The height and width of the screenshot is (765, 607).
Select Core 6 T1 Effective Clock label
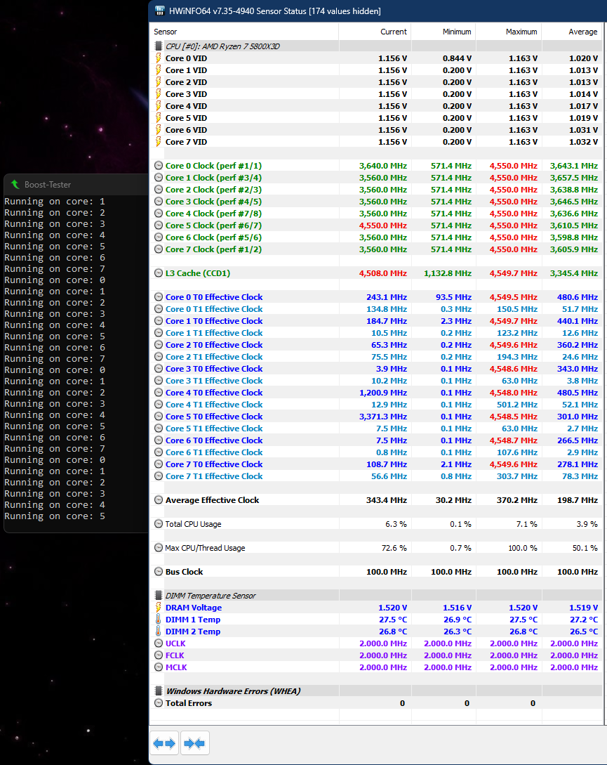point(214,452)
